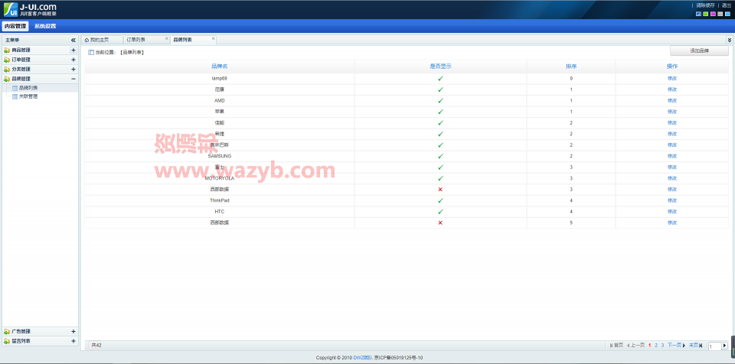Select the magenta theme swatch
The height and width of the screenshot is (364, 735).
[x=713, y=14]
